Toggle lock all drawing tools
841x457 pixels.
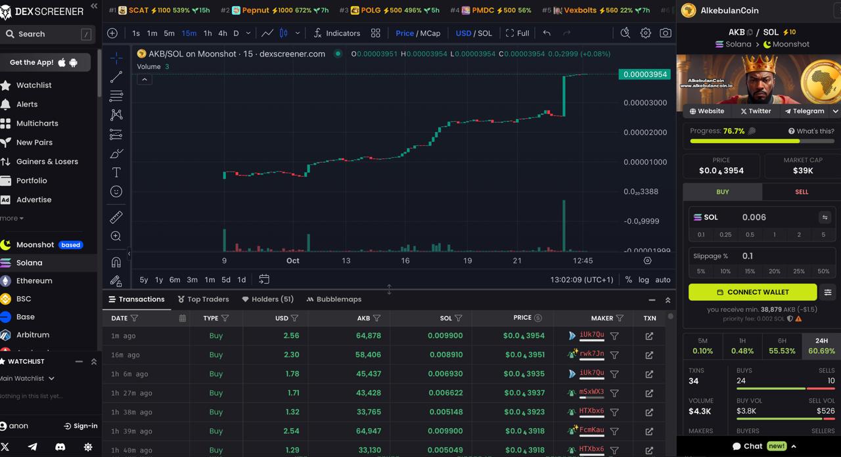click(116, 281)
